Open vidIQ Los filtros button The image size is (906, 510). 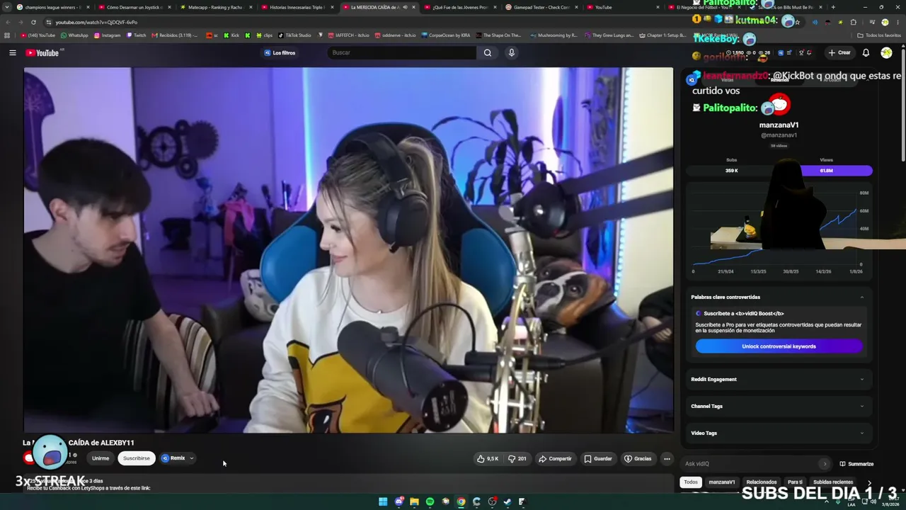pyautogui.click(x=280, y=52)
